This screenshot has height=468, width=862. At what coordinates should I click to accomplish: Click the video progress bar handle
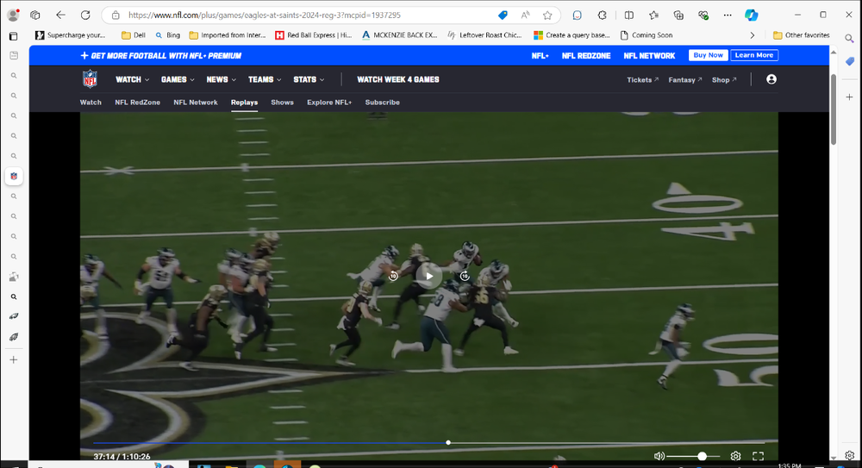[x=448, y=442]
